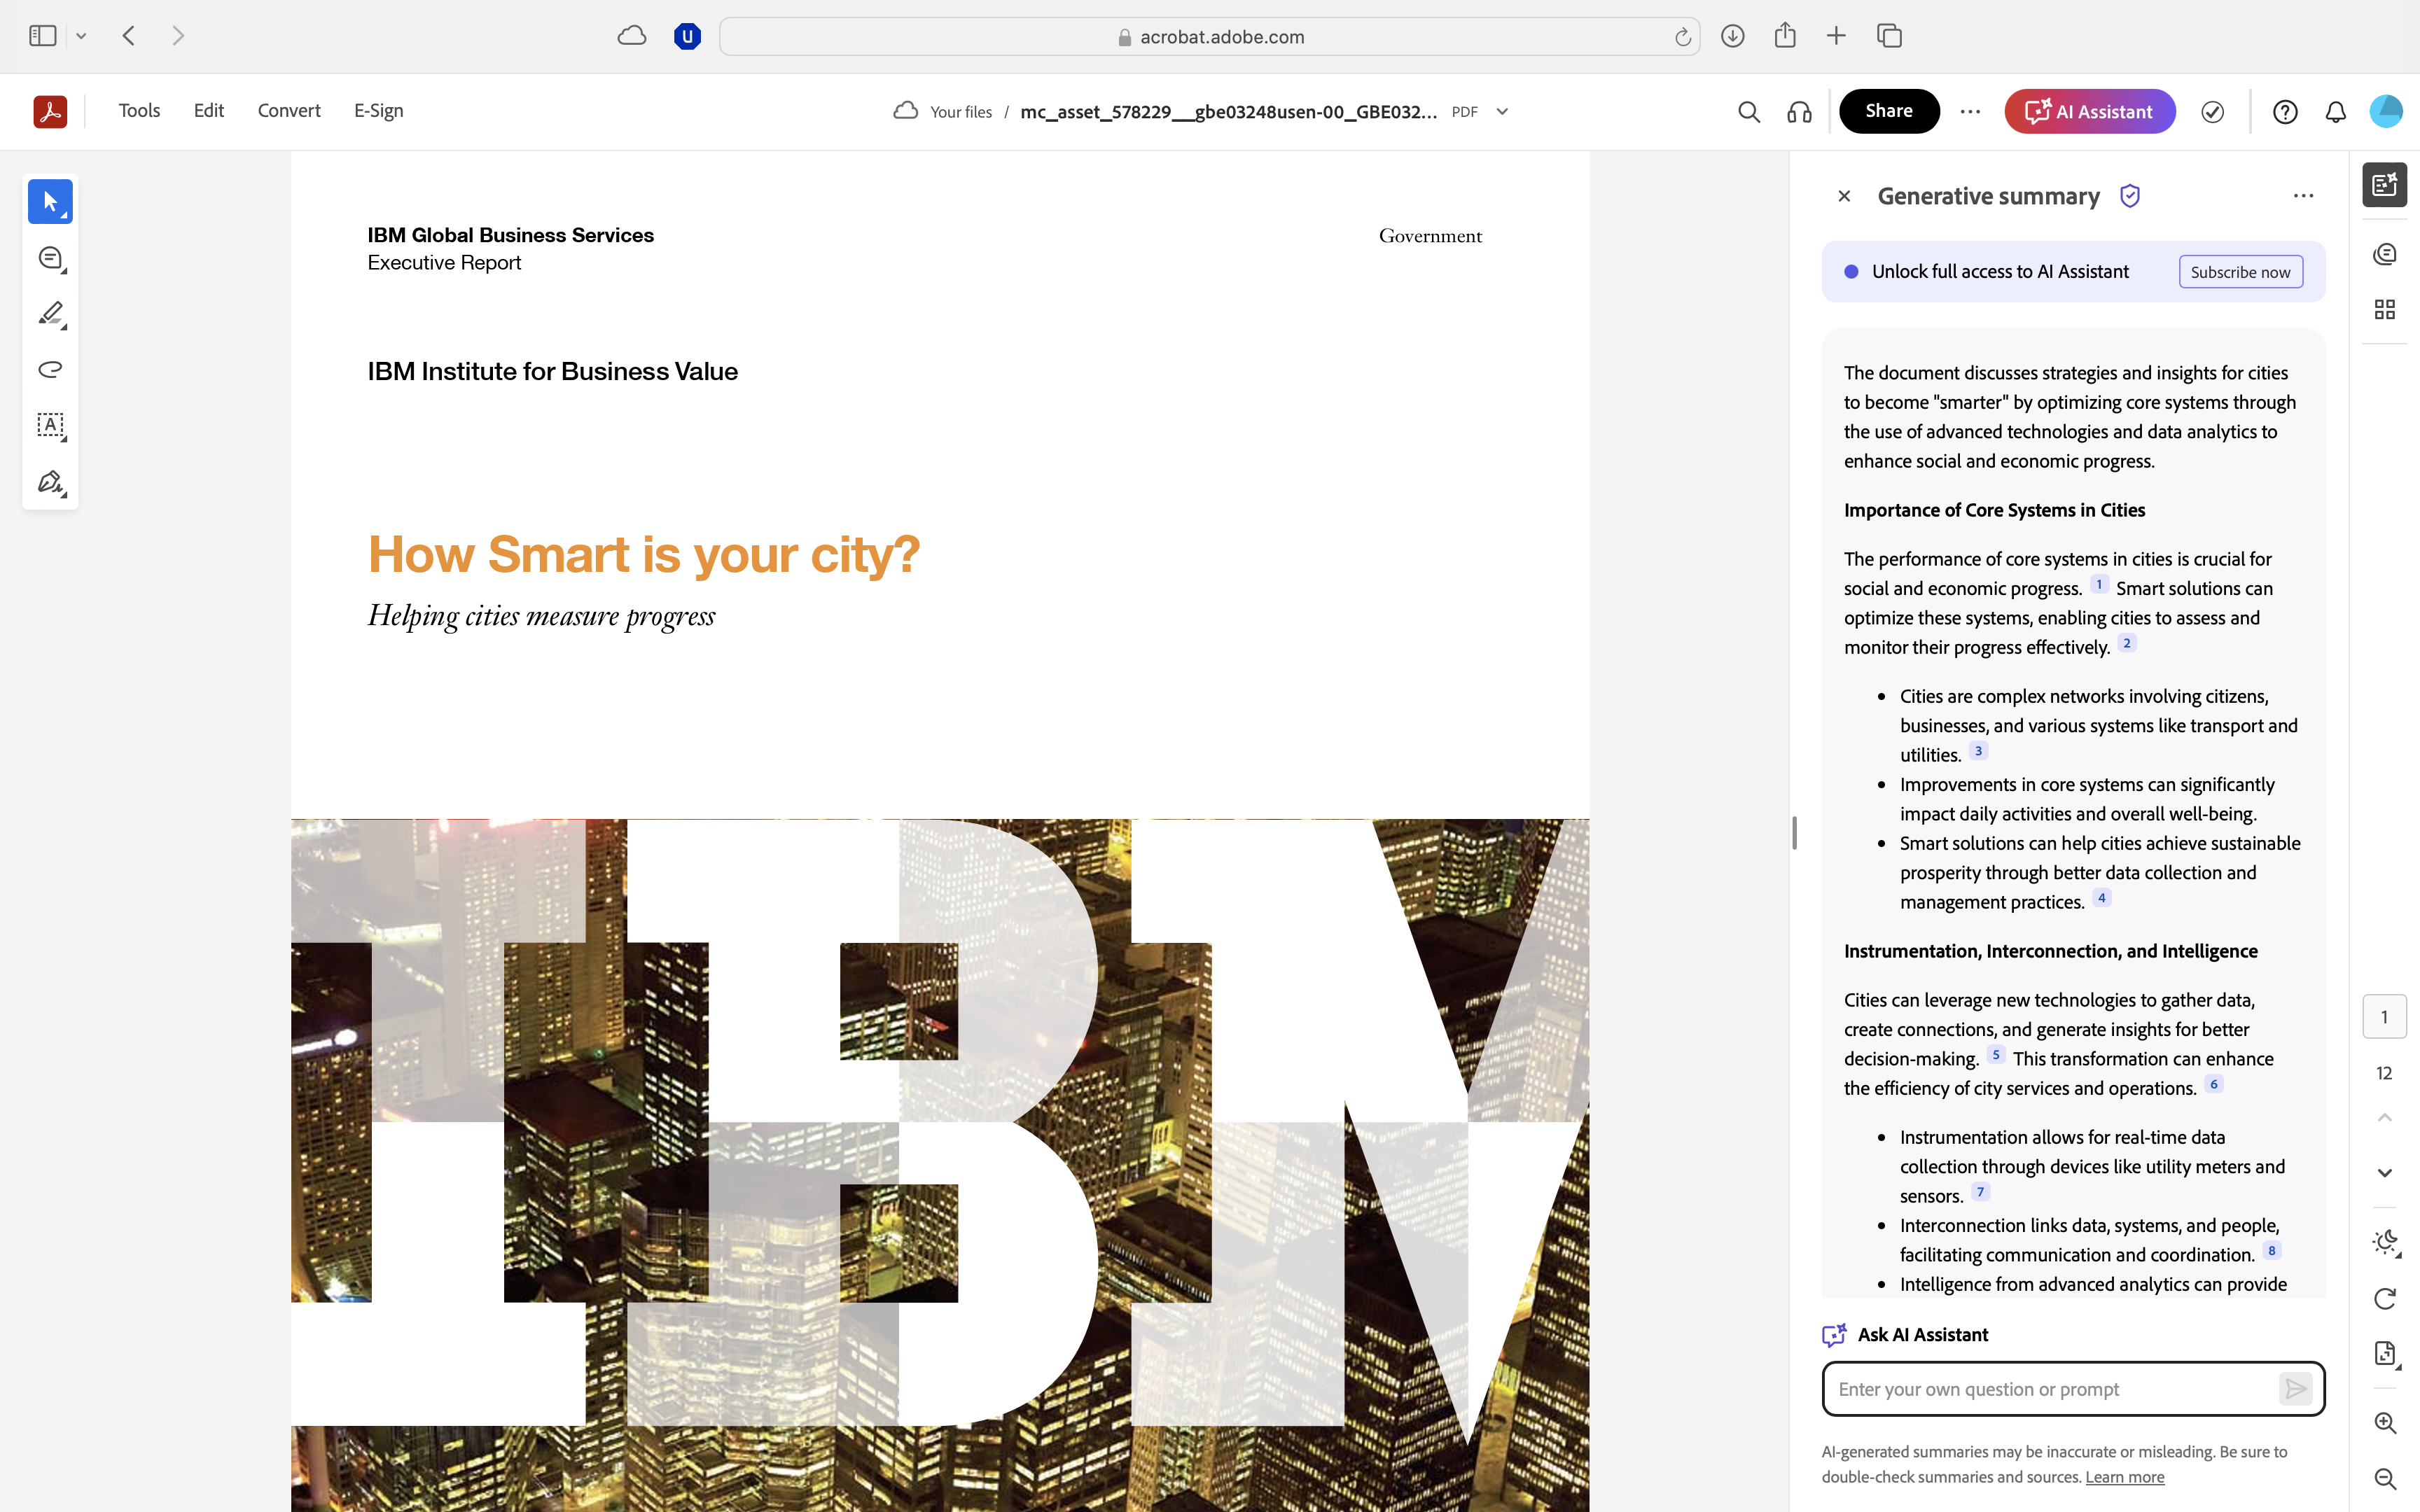Open the help question mark icon
Screen dimensions: 2420x1512
click(x=2285, y=112)
